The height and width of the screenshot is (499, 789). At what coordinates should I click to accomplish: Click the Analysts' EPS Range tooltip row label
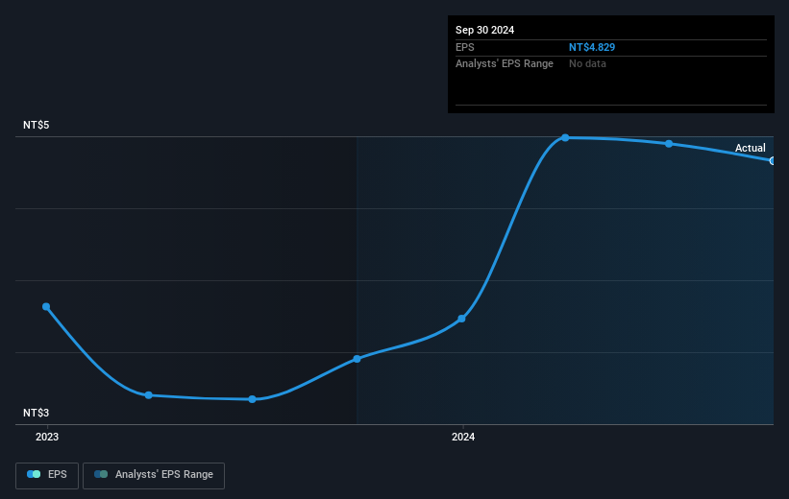point(505,64)
